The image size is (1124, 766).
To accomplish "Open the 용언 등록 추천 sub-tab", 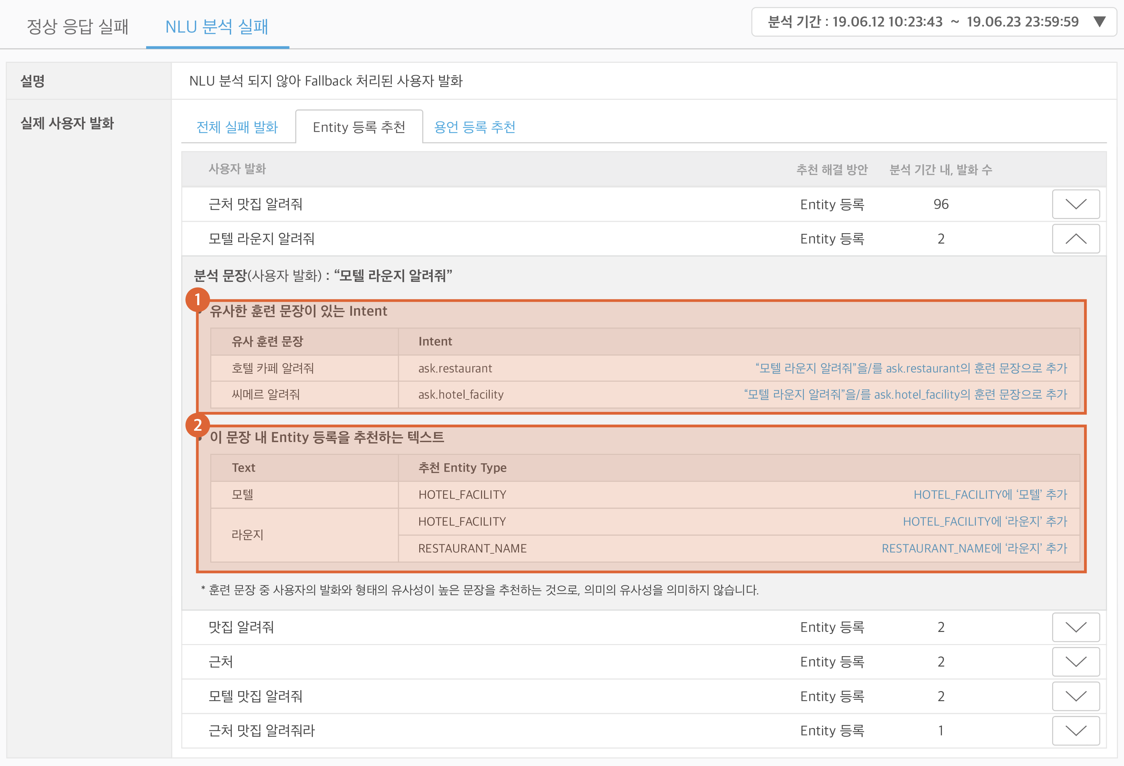I will pyautogui.click(x=474, y=127).
